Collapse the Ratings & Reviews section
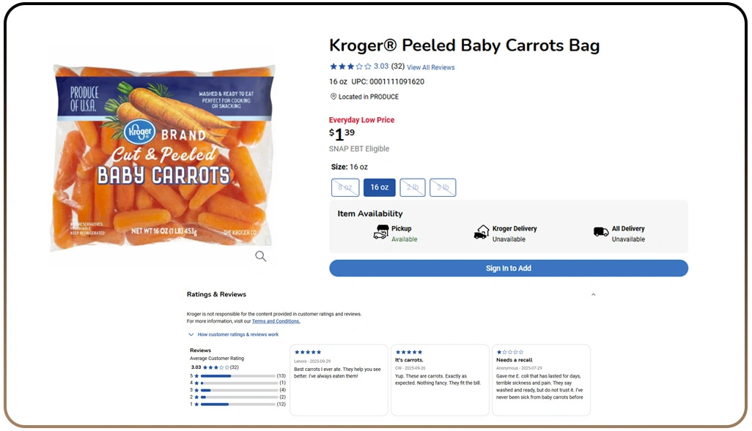This screenshot has width=752, height=431. click(593, 293)
